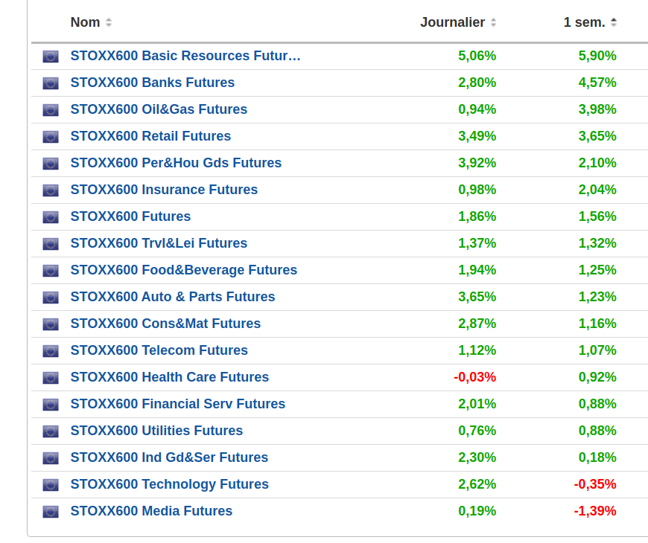Screen dimensions: 648x543
Task: Click the flag icon beside STOXX600 Utilities Futures
Action: [51, 431]
